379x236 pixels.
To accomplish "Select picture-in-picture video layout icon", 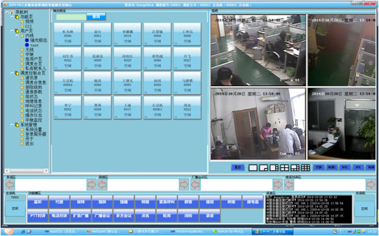I will point(263,167).
